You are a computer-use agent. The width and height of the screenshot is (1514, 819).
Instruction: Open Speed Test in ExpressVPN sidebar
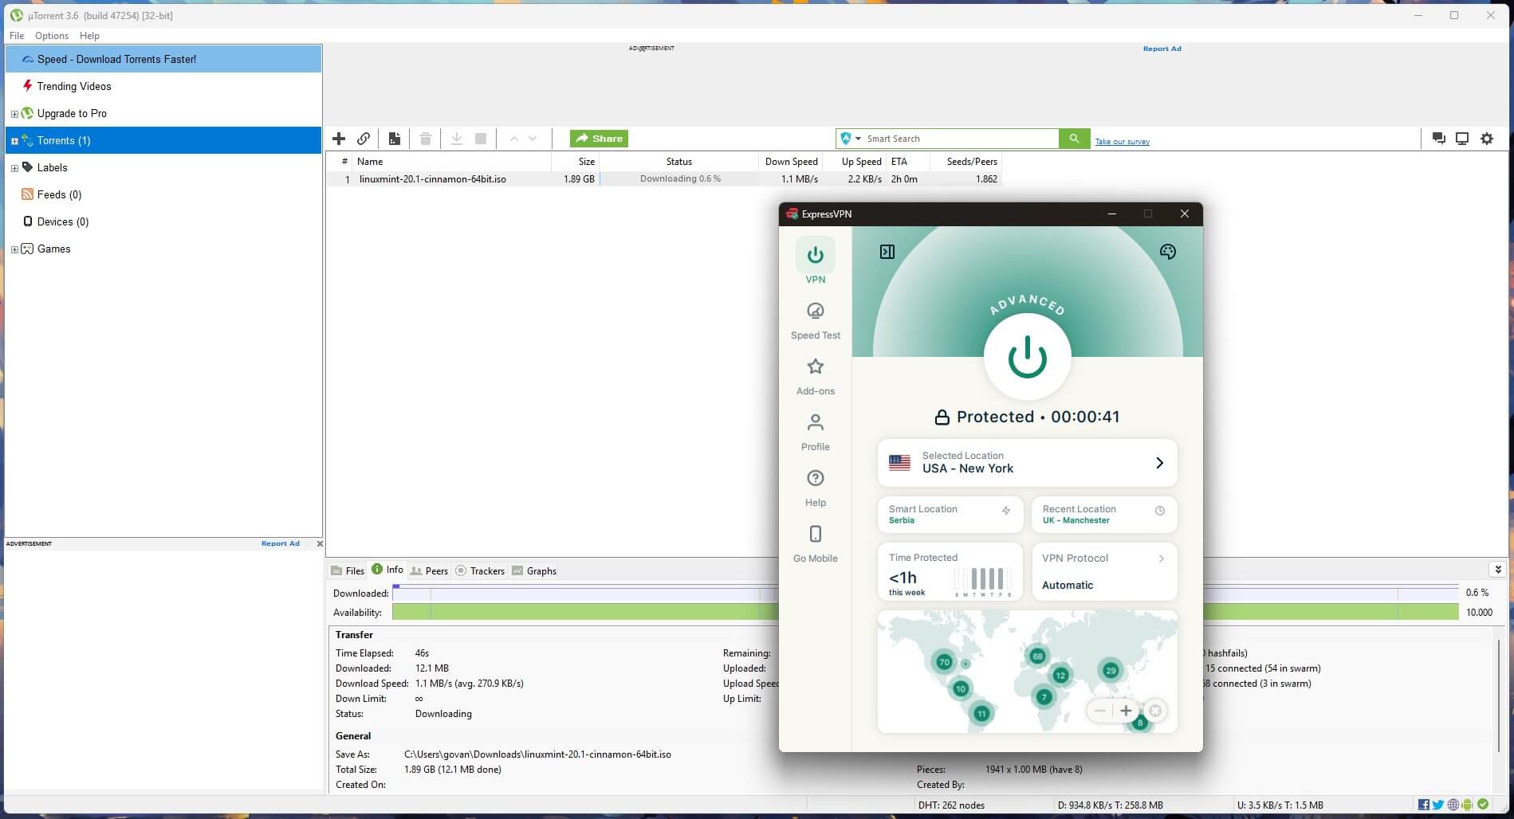point(816,321)
